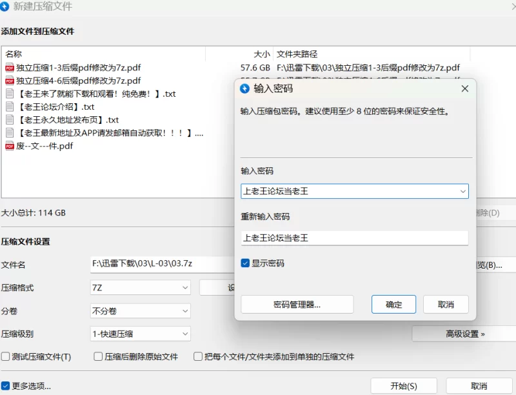516x395 pixels.
Task: Uncheck the 显示密码 checkbox
Action: pos(245,263)
